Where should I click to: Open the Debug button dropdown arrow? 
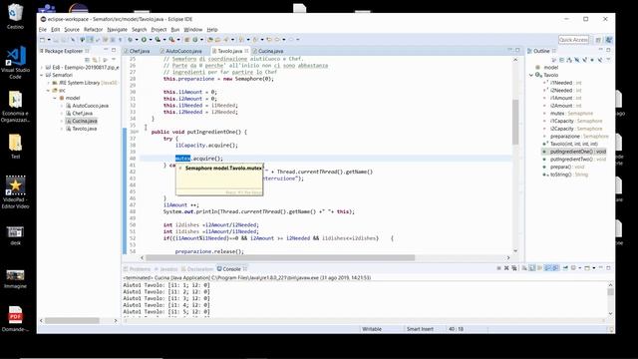click(137, 40)
